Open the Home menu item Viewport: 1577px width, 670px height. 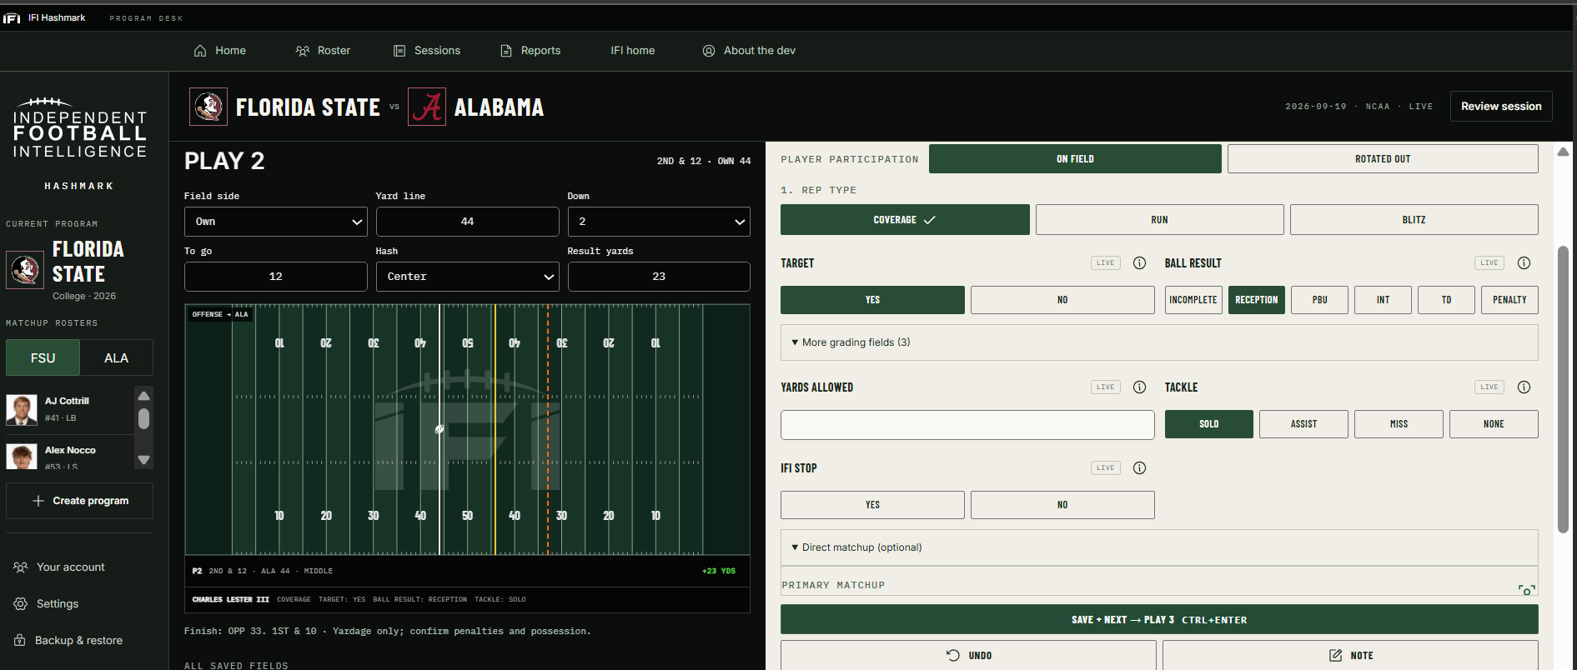[219, 51]
